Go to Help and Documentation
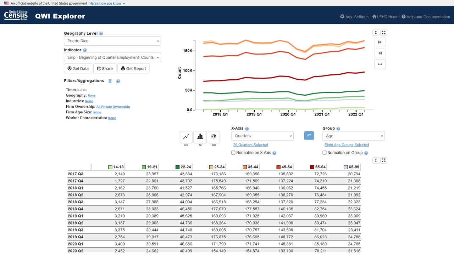The image size is (454, 255). [426, 17]
